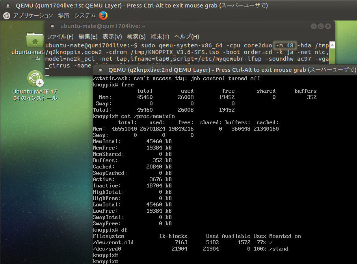The image size is (357, 264).
Task: Click the 'SwapFree:' row
Action: point(132,223)
